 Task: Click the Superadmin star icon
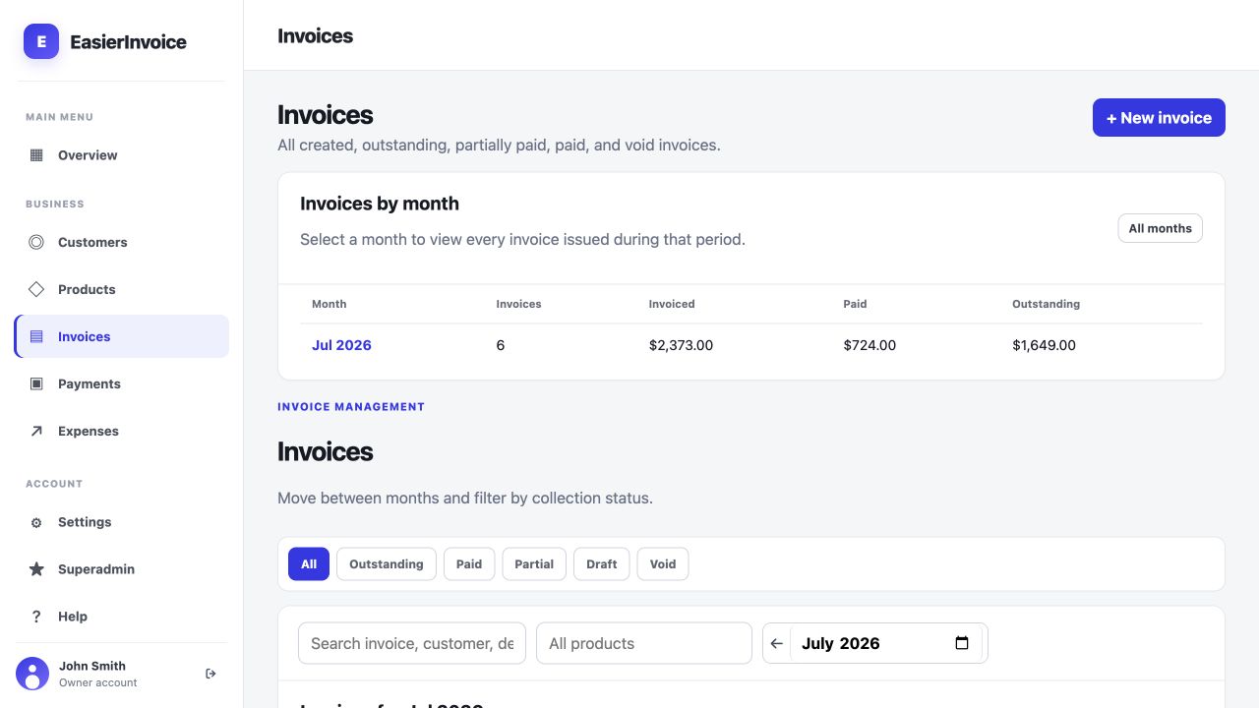pyautogui.click(x=36, y=569)
